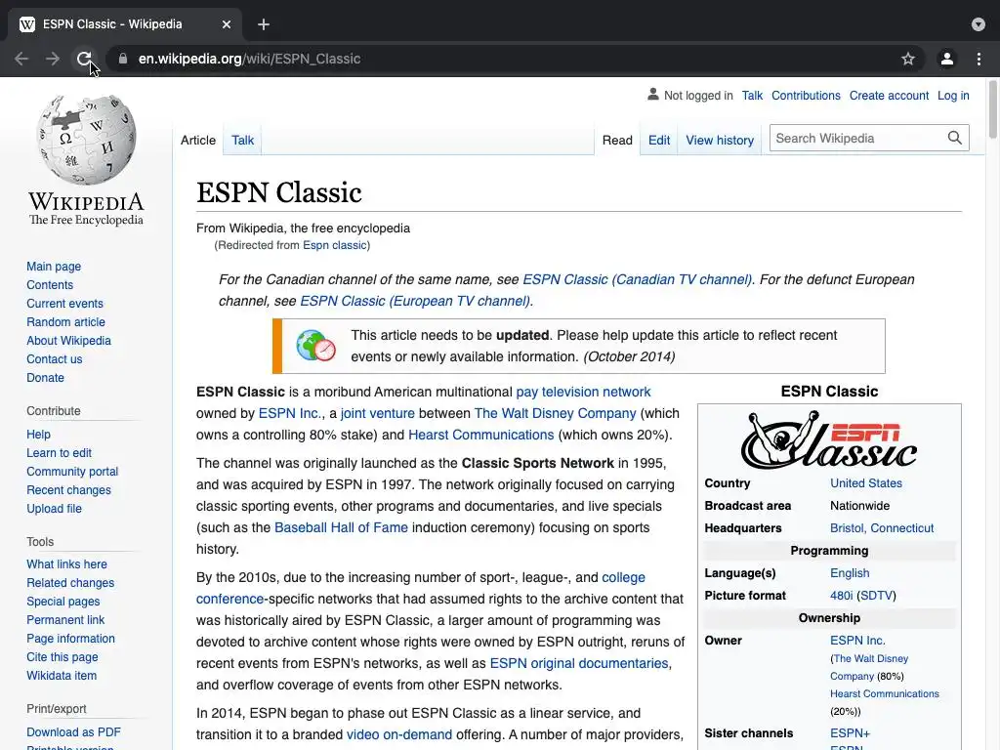Open the joint venture link
Viewport: 1000px width, 750px height.
click(x=378, y=413)
